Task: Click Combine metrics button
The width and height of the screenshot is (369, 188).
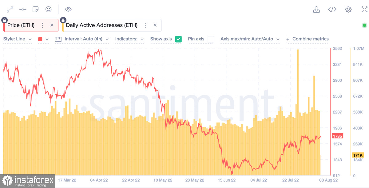Action: [307, 39]
